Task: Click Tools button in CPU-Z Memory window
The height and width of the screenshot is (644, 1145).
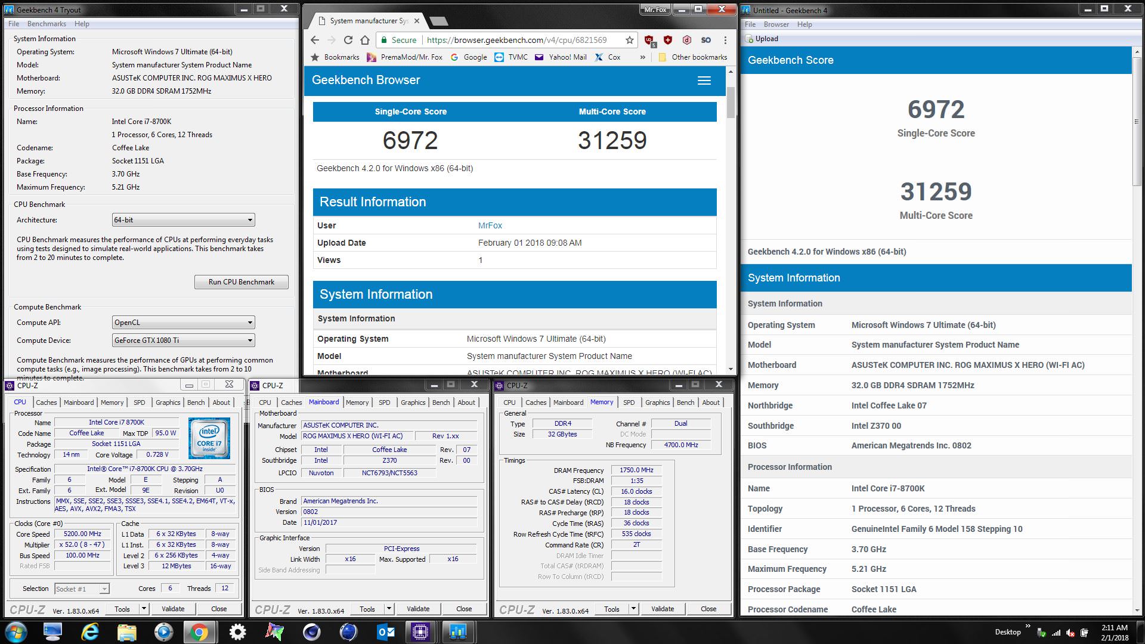Action: (x=612, y=609)
